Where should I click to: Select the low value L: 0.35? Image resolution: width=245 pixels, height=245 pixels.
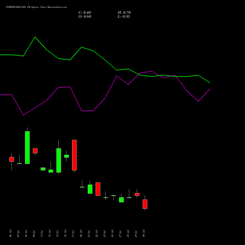pos(124,17)
